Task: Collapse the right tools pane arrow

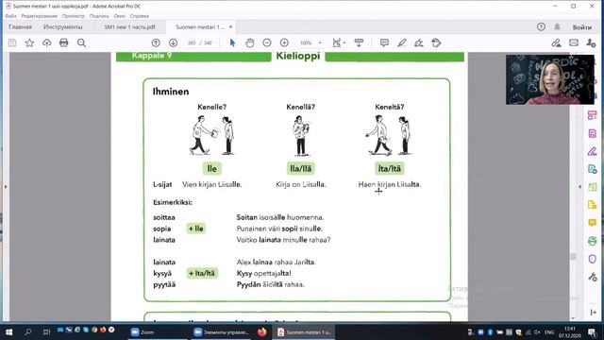Action: 579,187
